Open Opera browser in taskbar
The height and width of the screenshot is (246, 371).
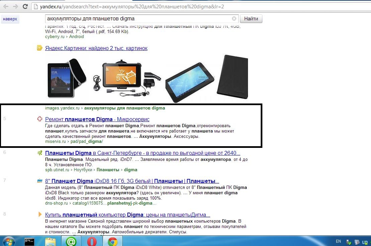(92, 242)
